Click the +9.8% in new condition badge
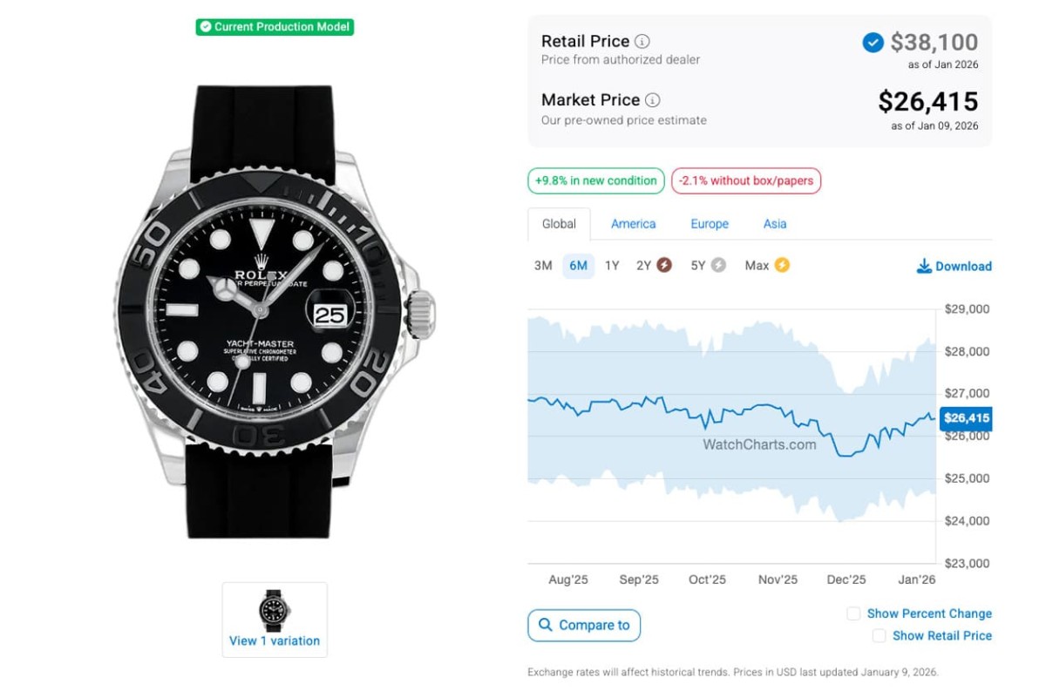 (x=595, y=181)
